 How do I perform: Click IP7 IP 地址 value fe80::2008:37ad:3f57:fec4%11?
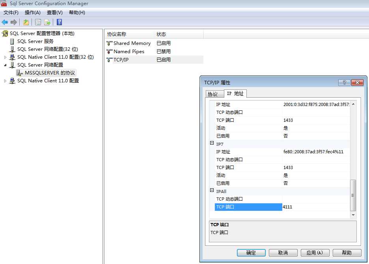point(316,152)
